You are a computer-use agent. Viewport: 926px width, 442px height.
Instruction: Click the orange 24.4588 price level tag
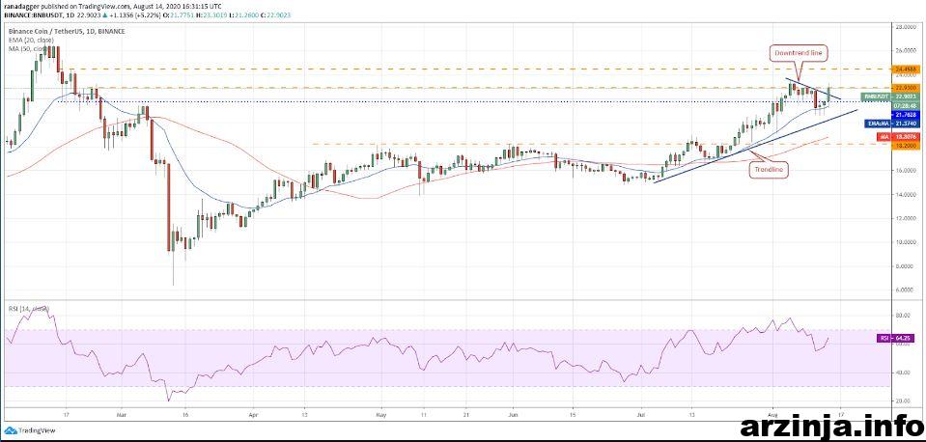click(x=908, y=69)
